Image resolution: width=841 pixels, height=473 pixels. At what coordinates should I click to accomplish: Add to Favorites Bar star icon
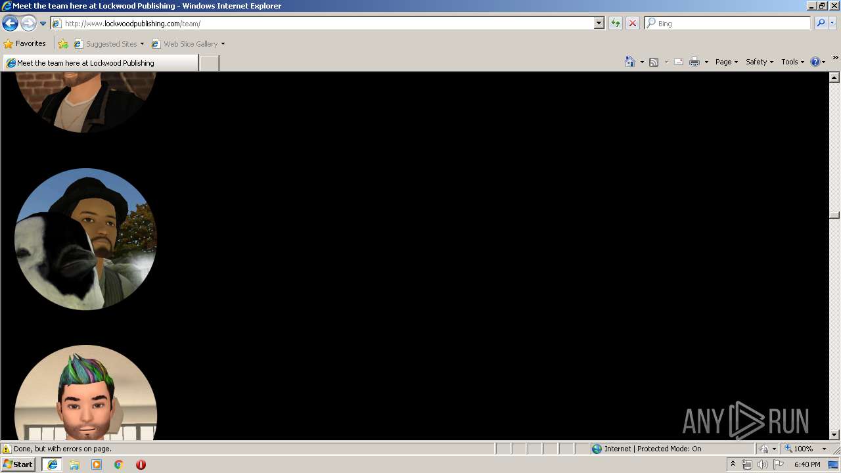point(63,44)
